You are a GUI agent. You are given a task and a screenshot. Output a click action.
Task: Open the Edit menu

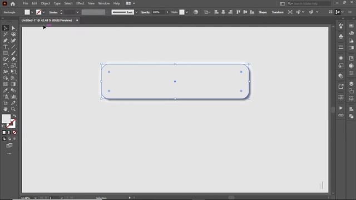tap(34, 3)
